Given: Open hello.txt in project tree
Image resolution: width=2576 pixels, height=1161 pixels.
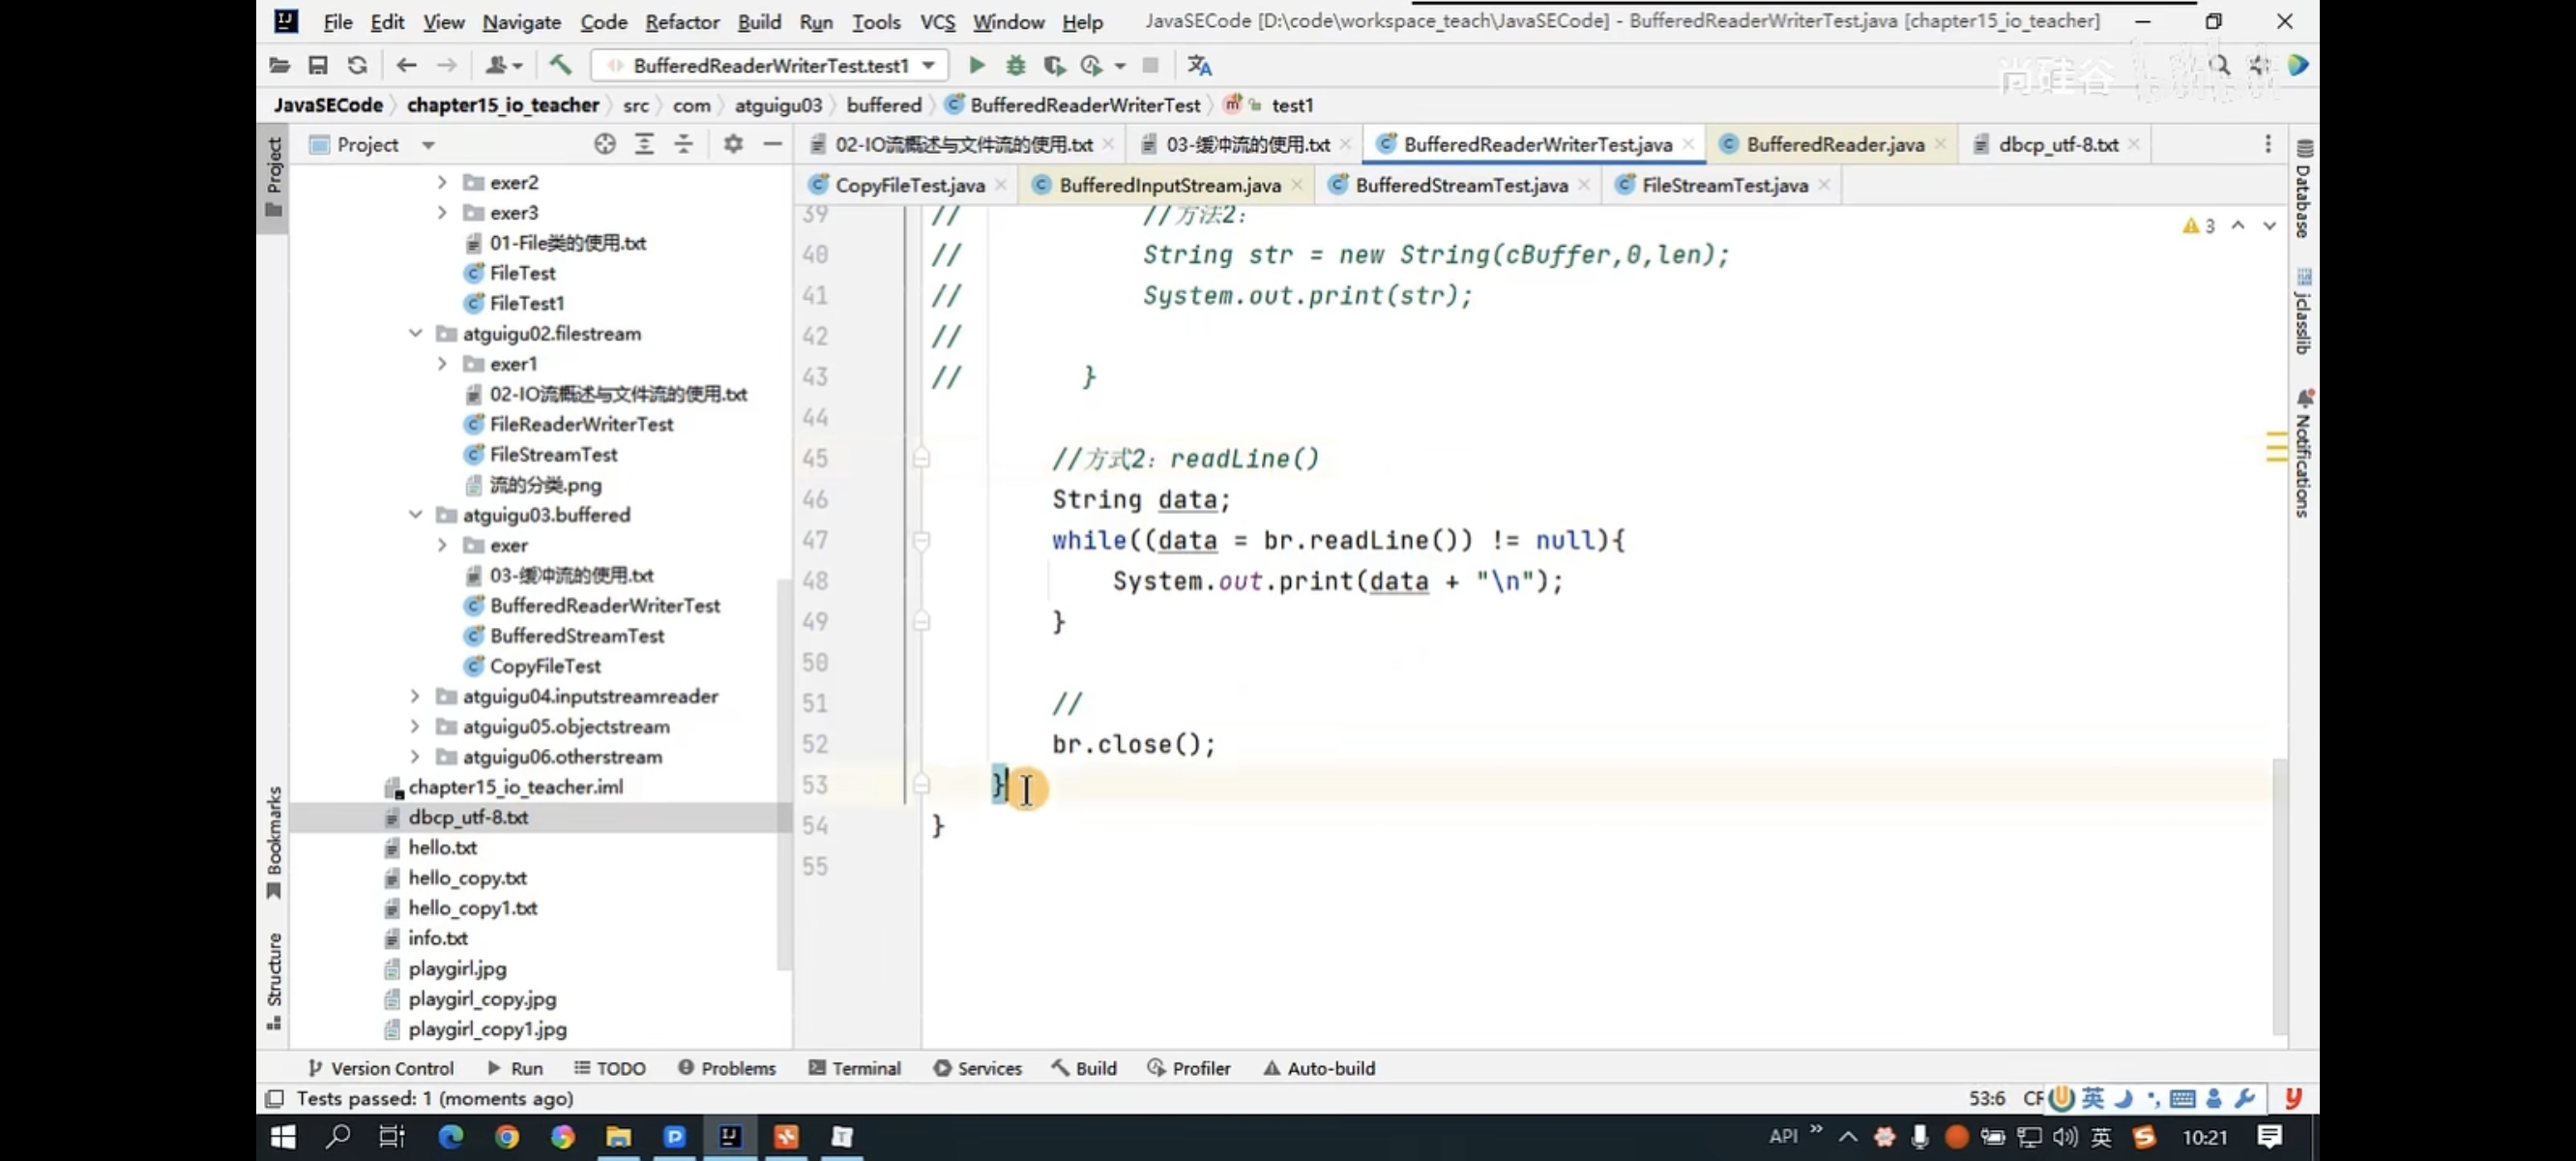Looking at the screenshot, I should coord(442,848).
